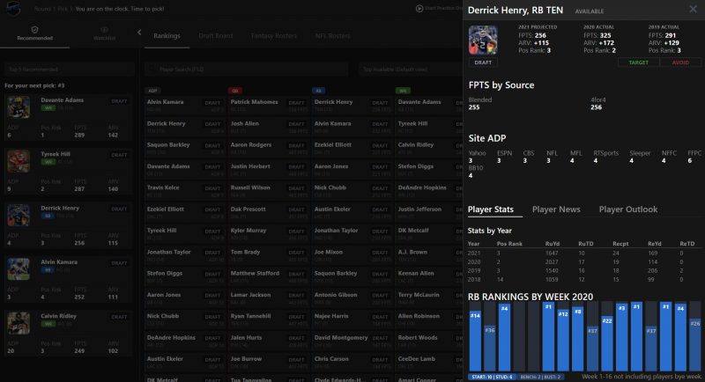Image resolution: width=705 pixels, height=382 pixels.
Task: Open the Top 5 Recommended dropdown
Action: point(70,70)
